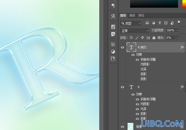Toggle 内阴影 visibility on R layer
This screenshot has height=130, width=186.
[137, 104]
